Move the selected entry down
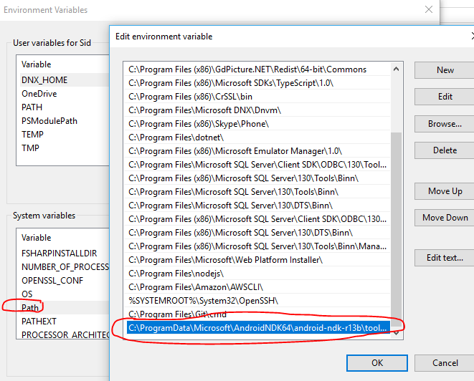This screenshot has width=474, height=381. (x=445, y=218)
